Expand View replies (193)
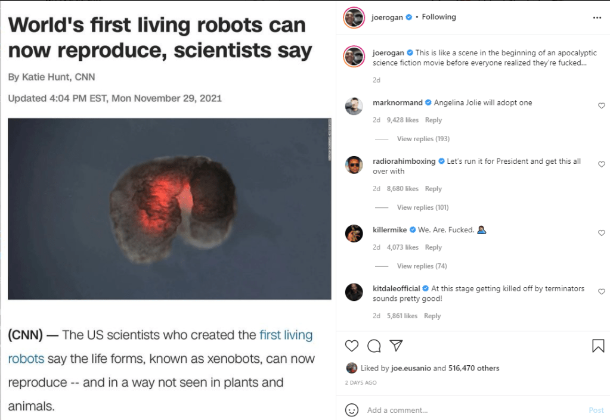The height and width of the screenshot is (420, 610). tap(423, 139)
